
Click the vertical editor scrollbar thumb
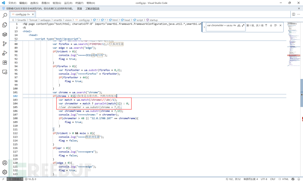pos(302,93)
